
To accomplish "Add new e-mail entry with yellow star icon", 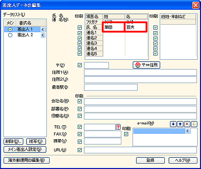I will pos(194,124).
